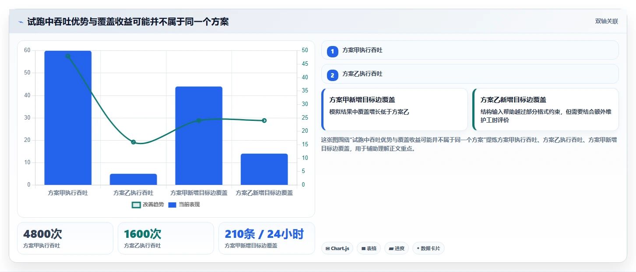Click the 方案乙执行吞吐 blue bar

pyautogui.click(x=134, y=179)
